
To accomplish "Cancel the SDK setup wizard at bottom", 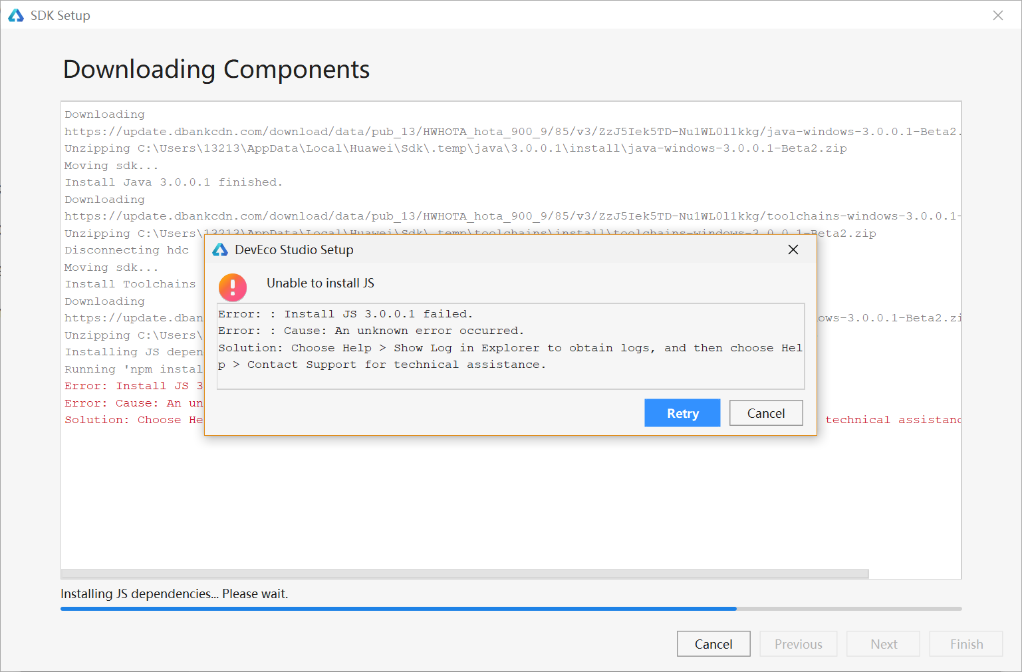I will point(713,644).
